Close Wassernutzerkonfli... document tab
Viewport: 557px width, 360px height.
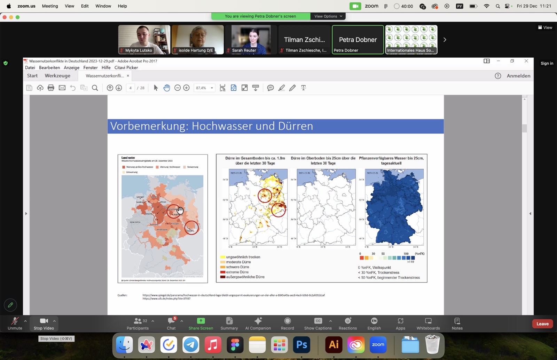(128, 76)
